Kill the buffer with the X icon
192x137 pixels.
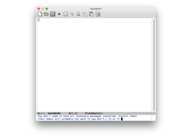pos(59,14)
